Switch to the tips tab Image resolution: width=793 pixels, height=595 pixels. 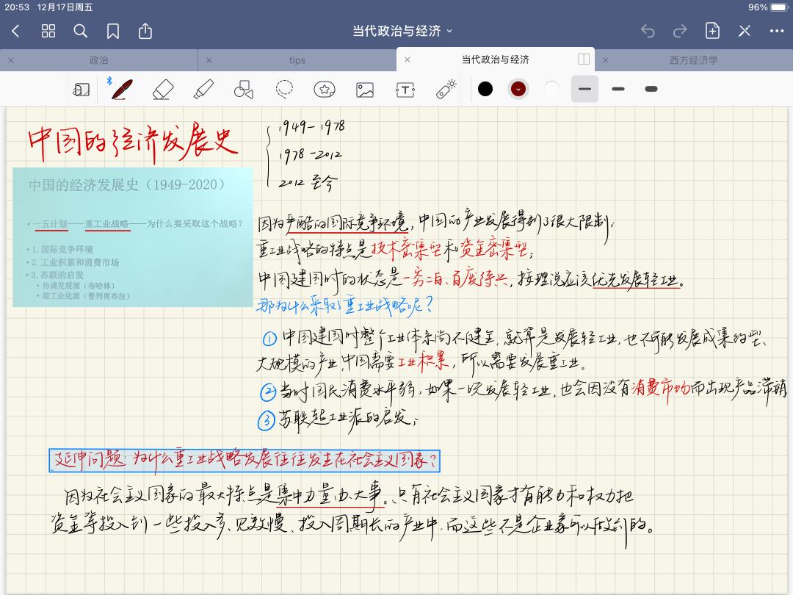[x=297, y=60]
